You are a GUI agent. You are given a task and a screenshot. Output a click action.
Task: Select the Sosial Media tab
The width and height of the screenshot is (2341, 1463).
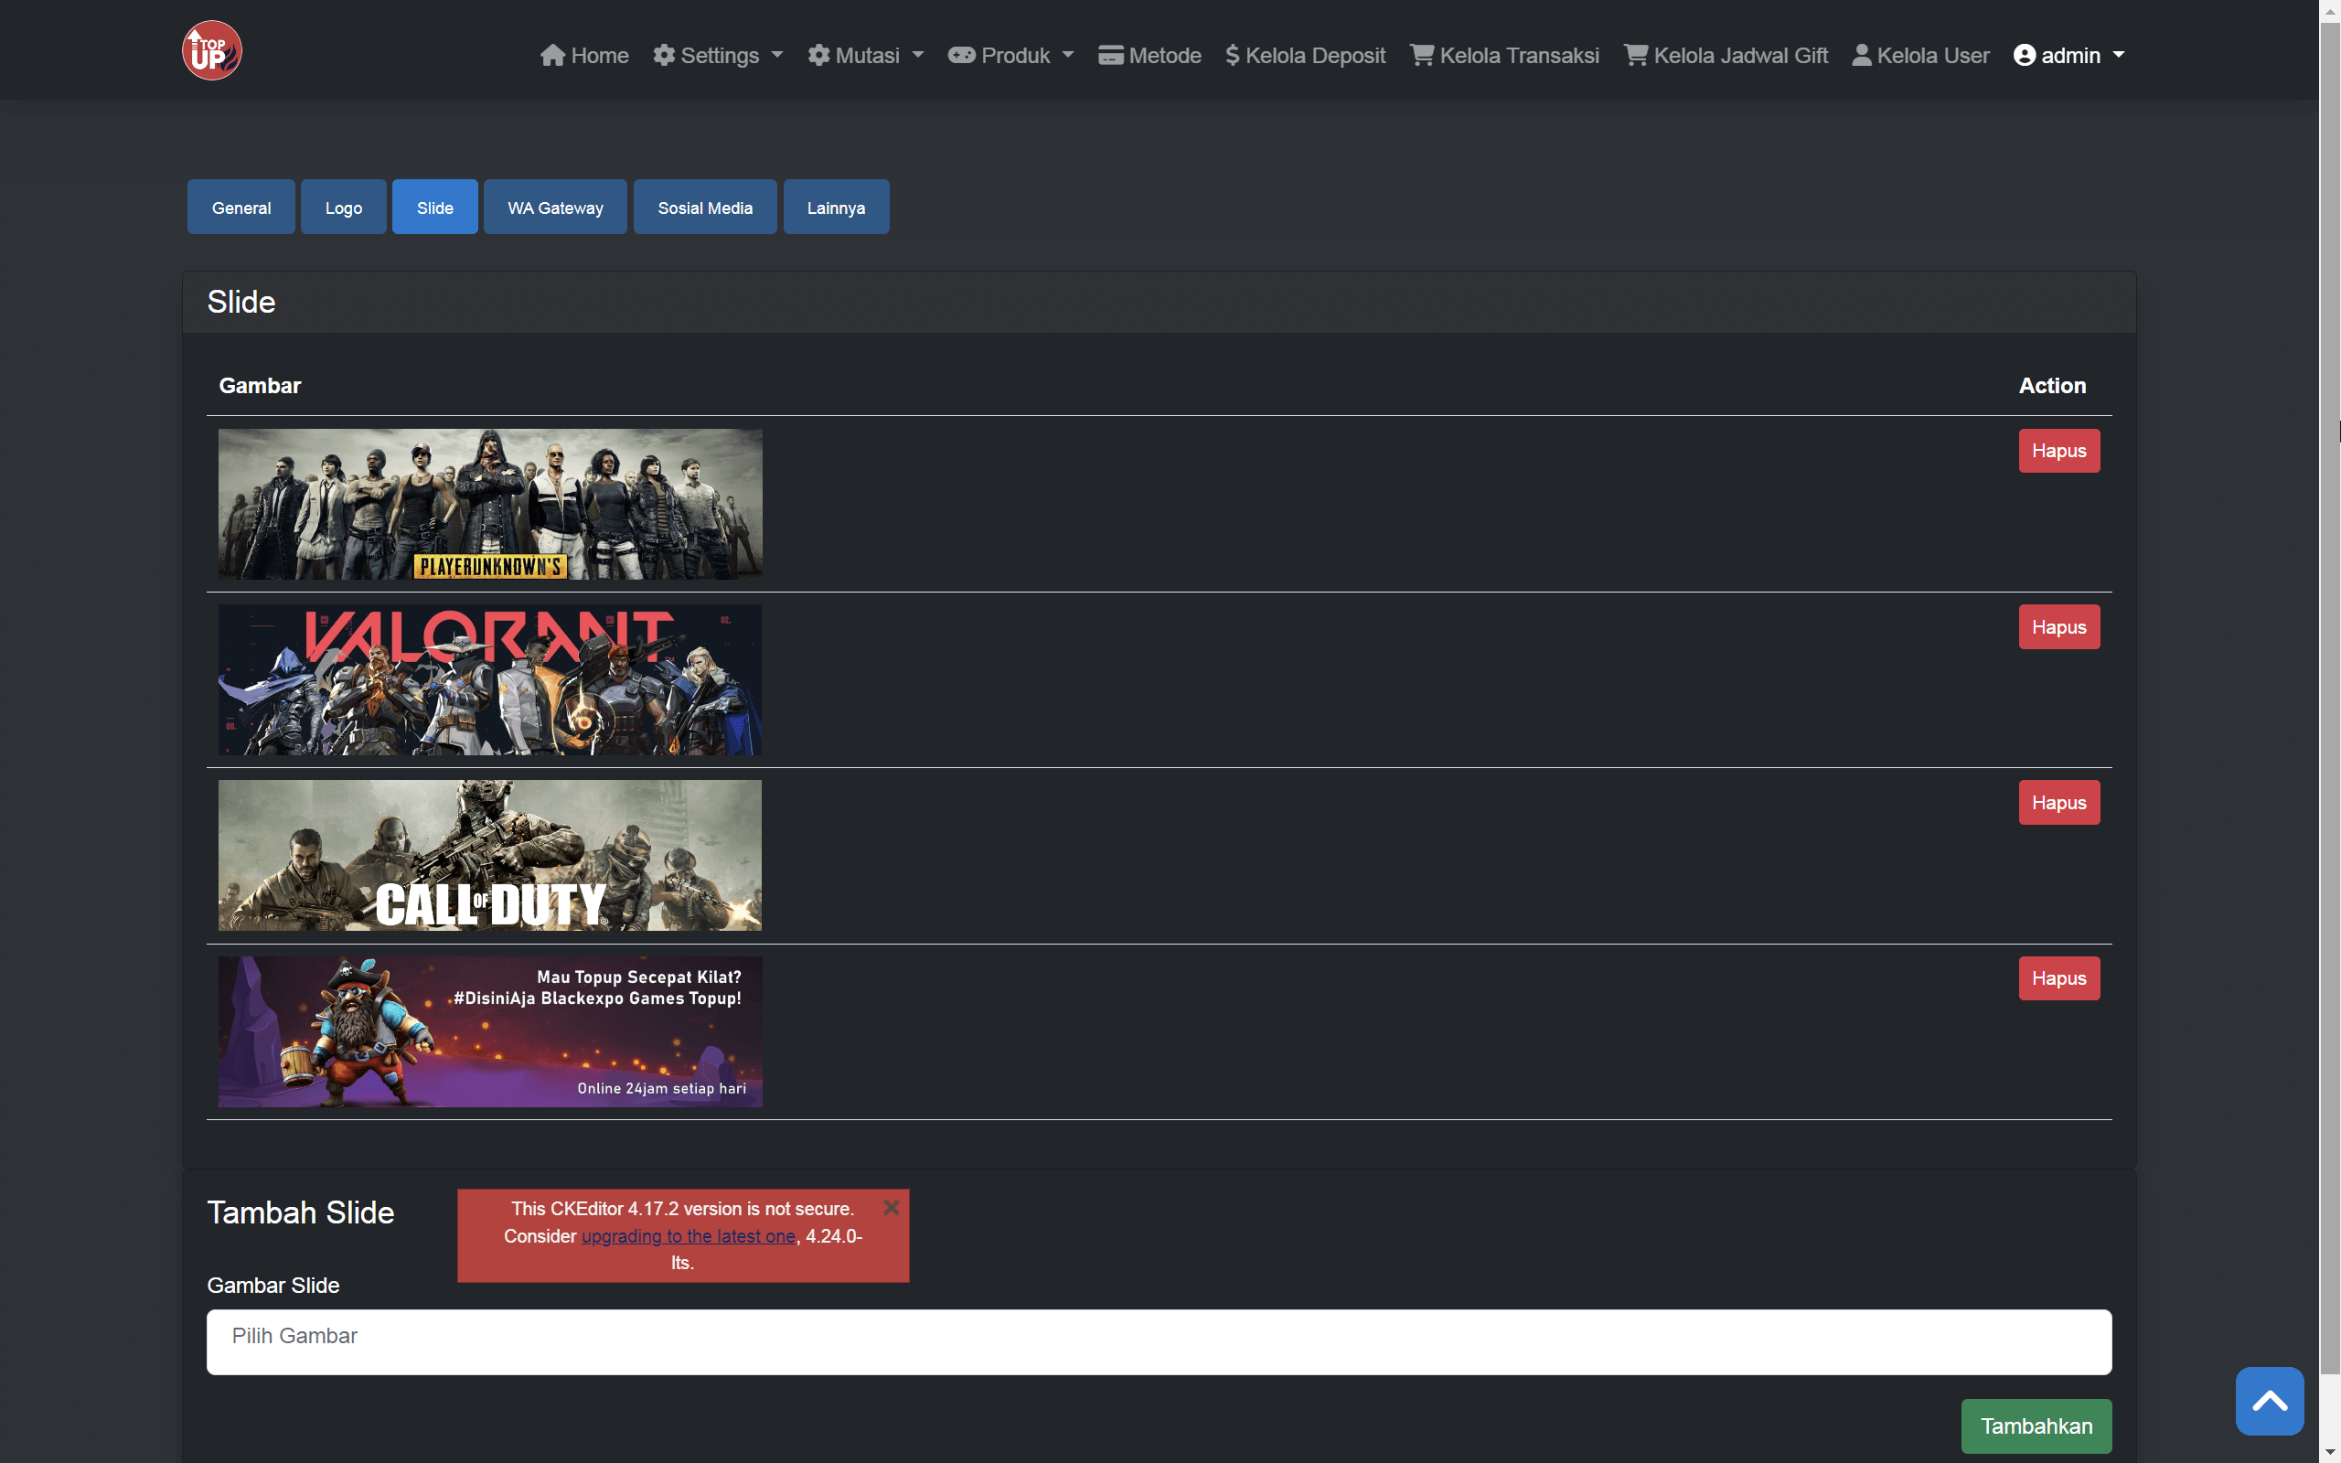704,206
